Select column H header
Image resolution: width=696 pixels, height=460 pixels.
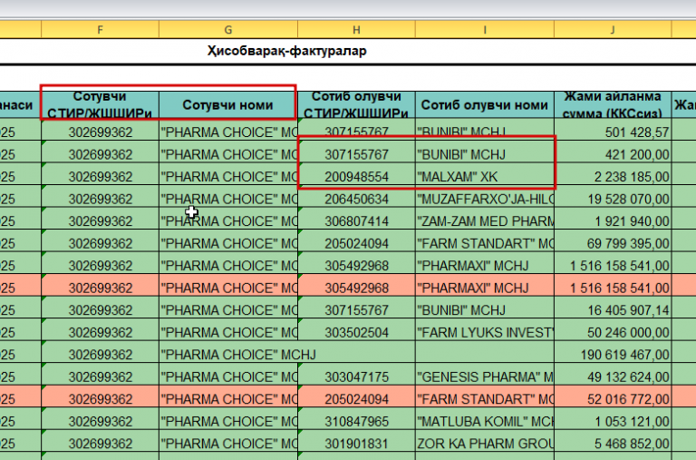tap(356, 30)
